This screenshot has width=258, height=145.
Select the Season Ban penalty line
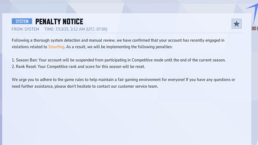119,60
